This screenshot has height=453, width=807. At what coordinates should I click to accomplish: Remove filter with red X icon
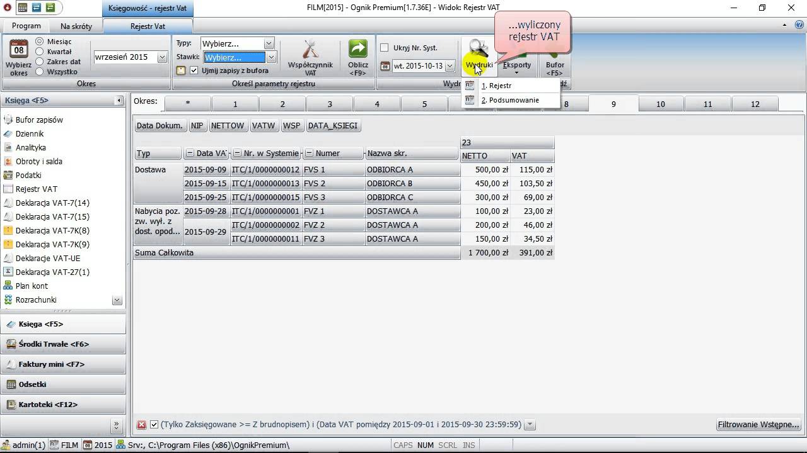(142, 425)
